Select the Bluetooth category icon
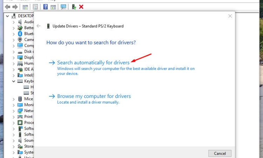Screen dimensions: 263x158 pos(20,34)
